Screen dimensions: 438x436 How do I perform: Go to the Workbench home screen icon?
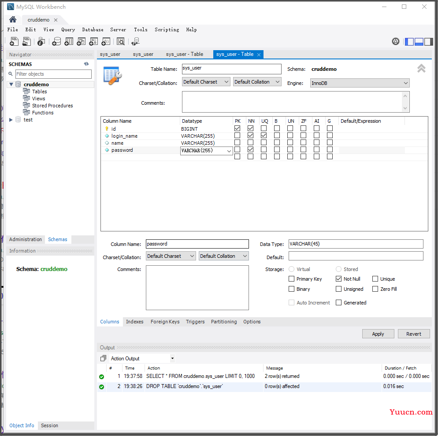(x=13, y=19)
